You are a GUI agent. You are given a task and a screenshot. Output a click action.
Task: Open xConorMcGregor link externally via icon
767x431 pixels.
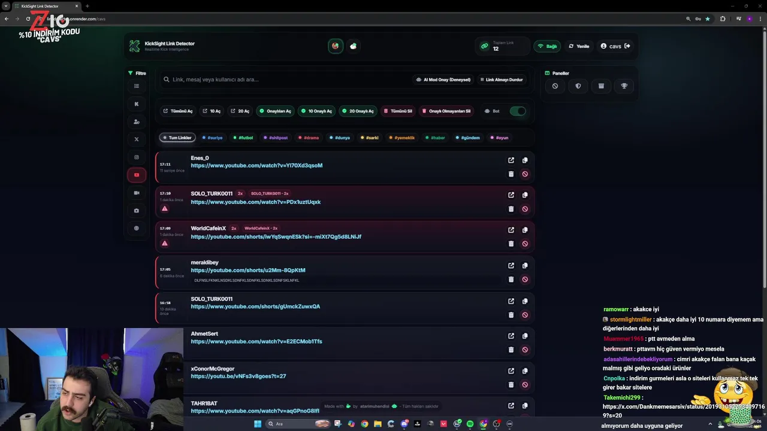[x=511, y=371]
